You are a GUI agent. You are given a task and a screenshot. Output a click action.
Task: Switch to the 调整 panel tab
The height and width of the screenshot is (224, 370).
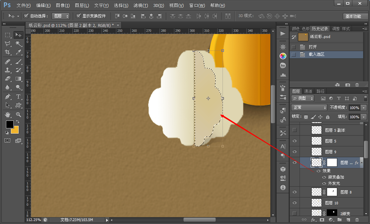point(336,29)
